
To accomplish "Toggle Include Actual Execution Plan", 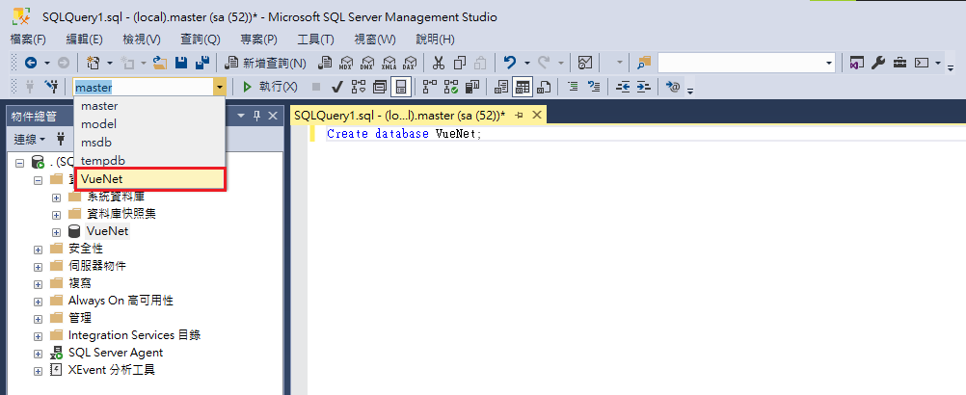I will click(x=429, y=87).
